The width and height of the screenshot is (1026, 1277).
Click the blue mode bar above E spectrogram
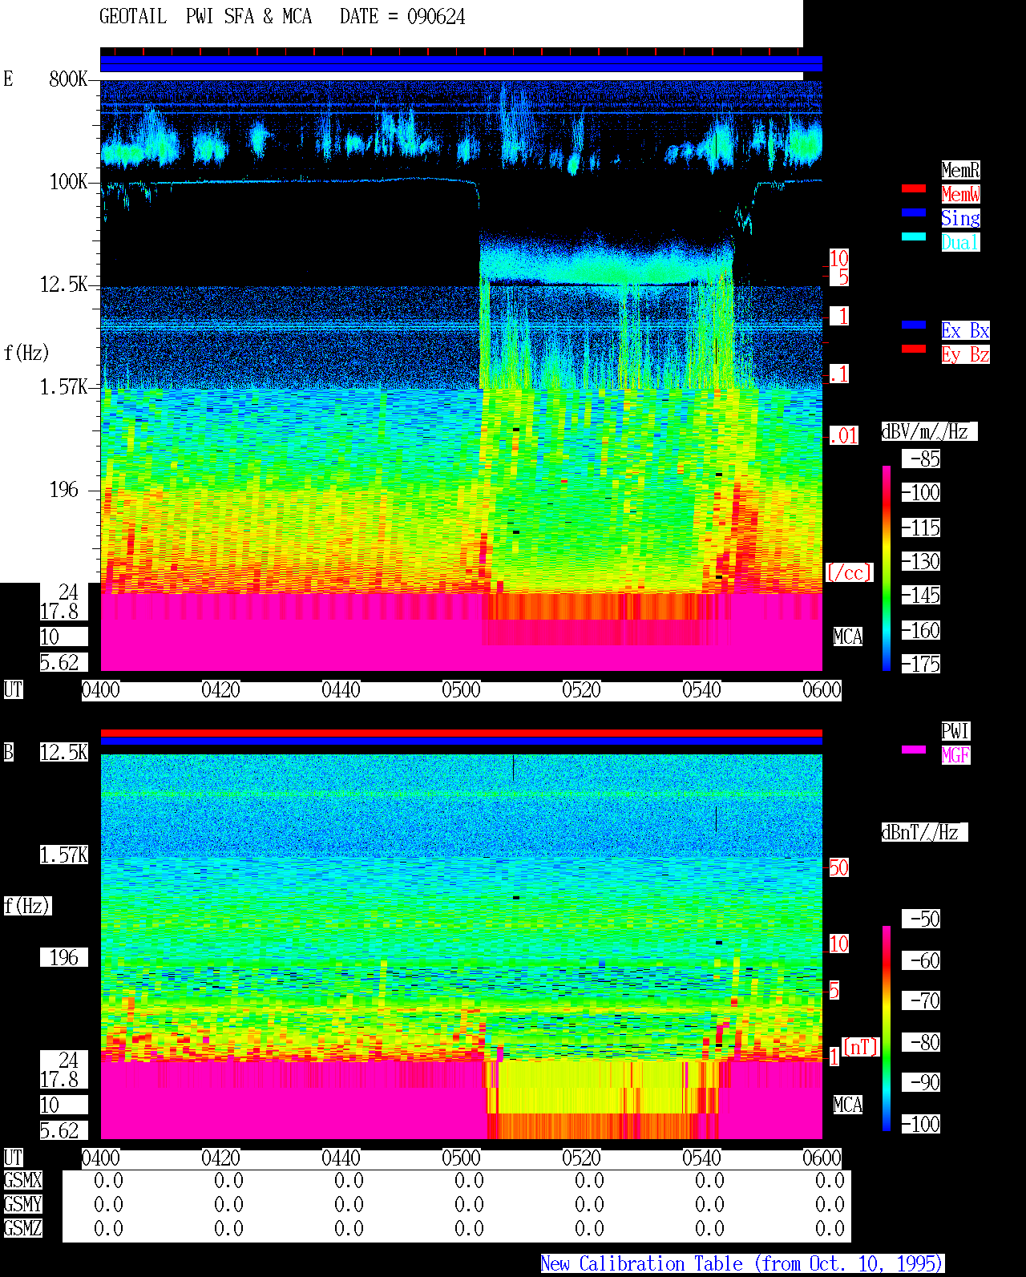(x=461, y=64)
